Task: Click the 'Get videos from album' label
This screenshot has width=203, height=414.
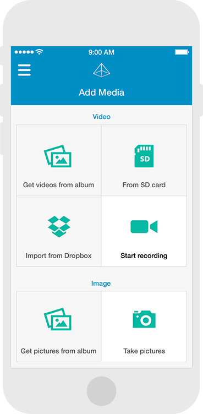Action: pos(59,185)
